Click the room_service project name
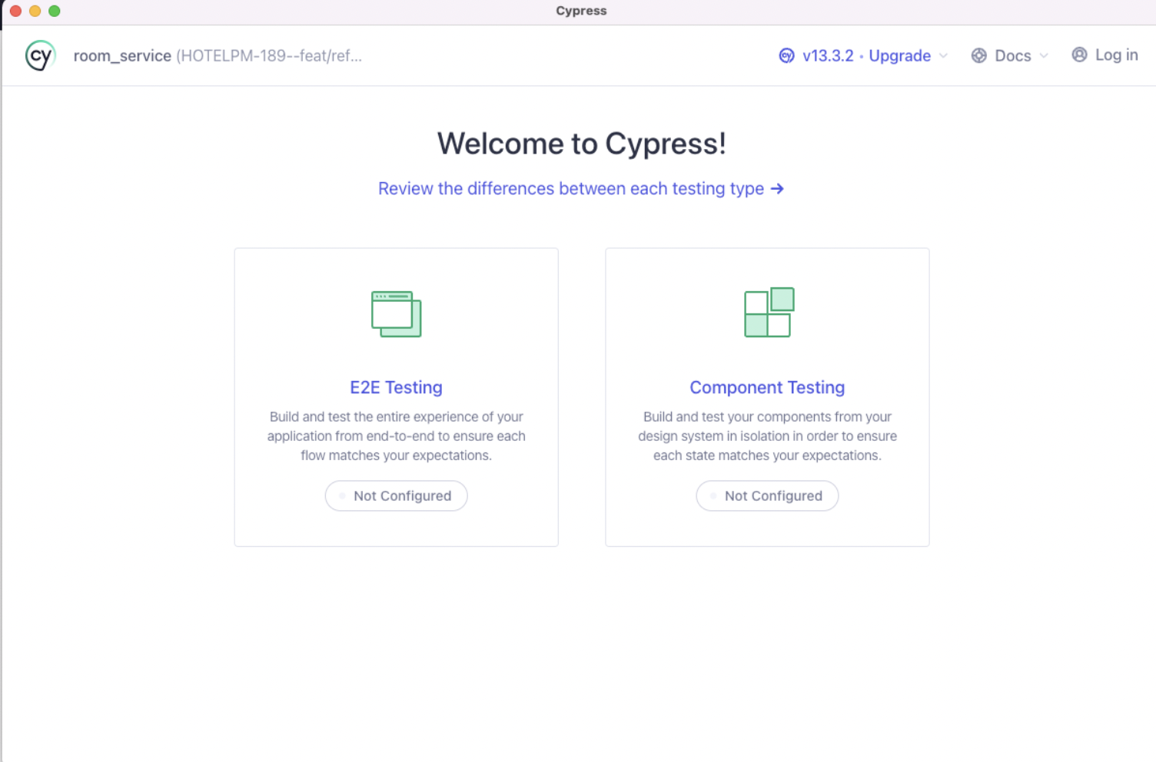1156x762 pixels. pyautogui.click(x=122, y=55)
